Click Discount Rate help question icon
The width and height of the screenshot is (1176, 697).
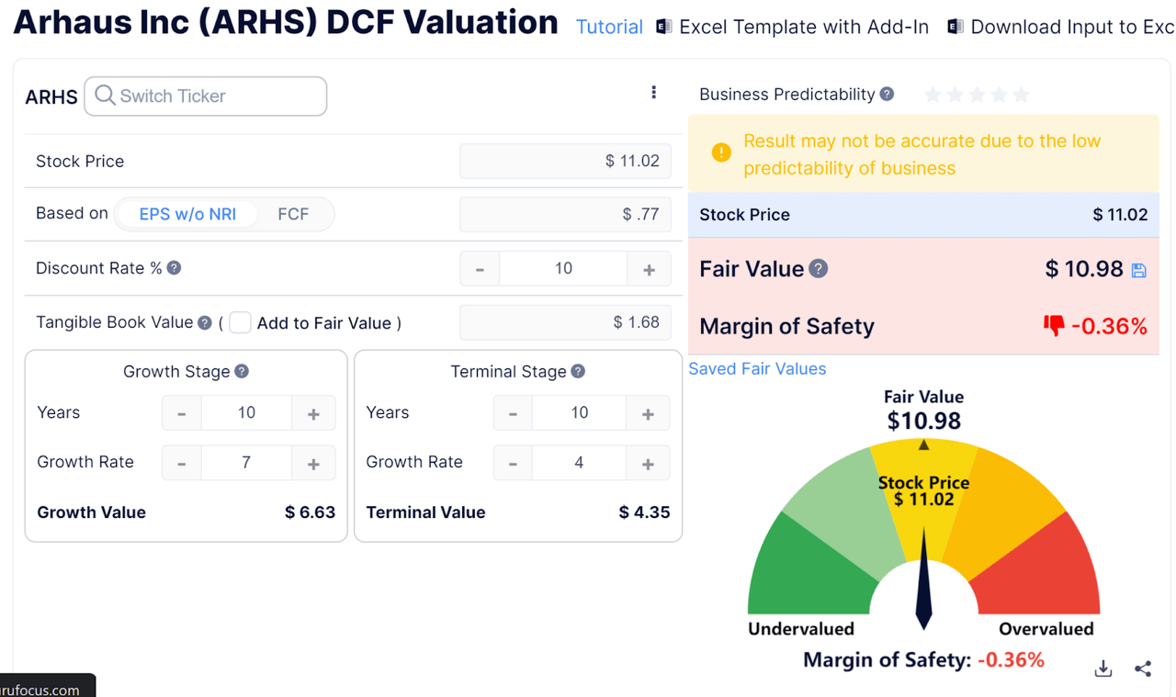[174, 268]
